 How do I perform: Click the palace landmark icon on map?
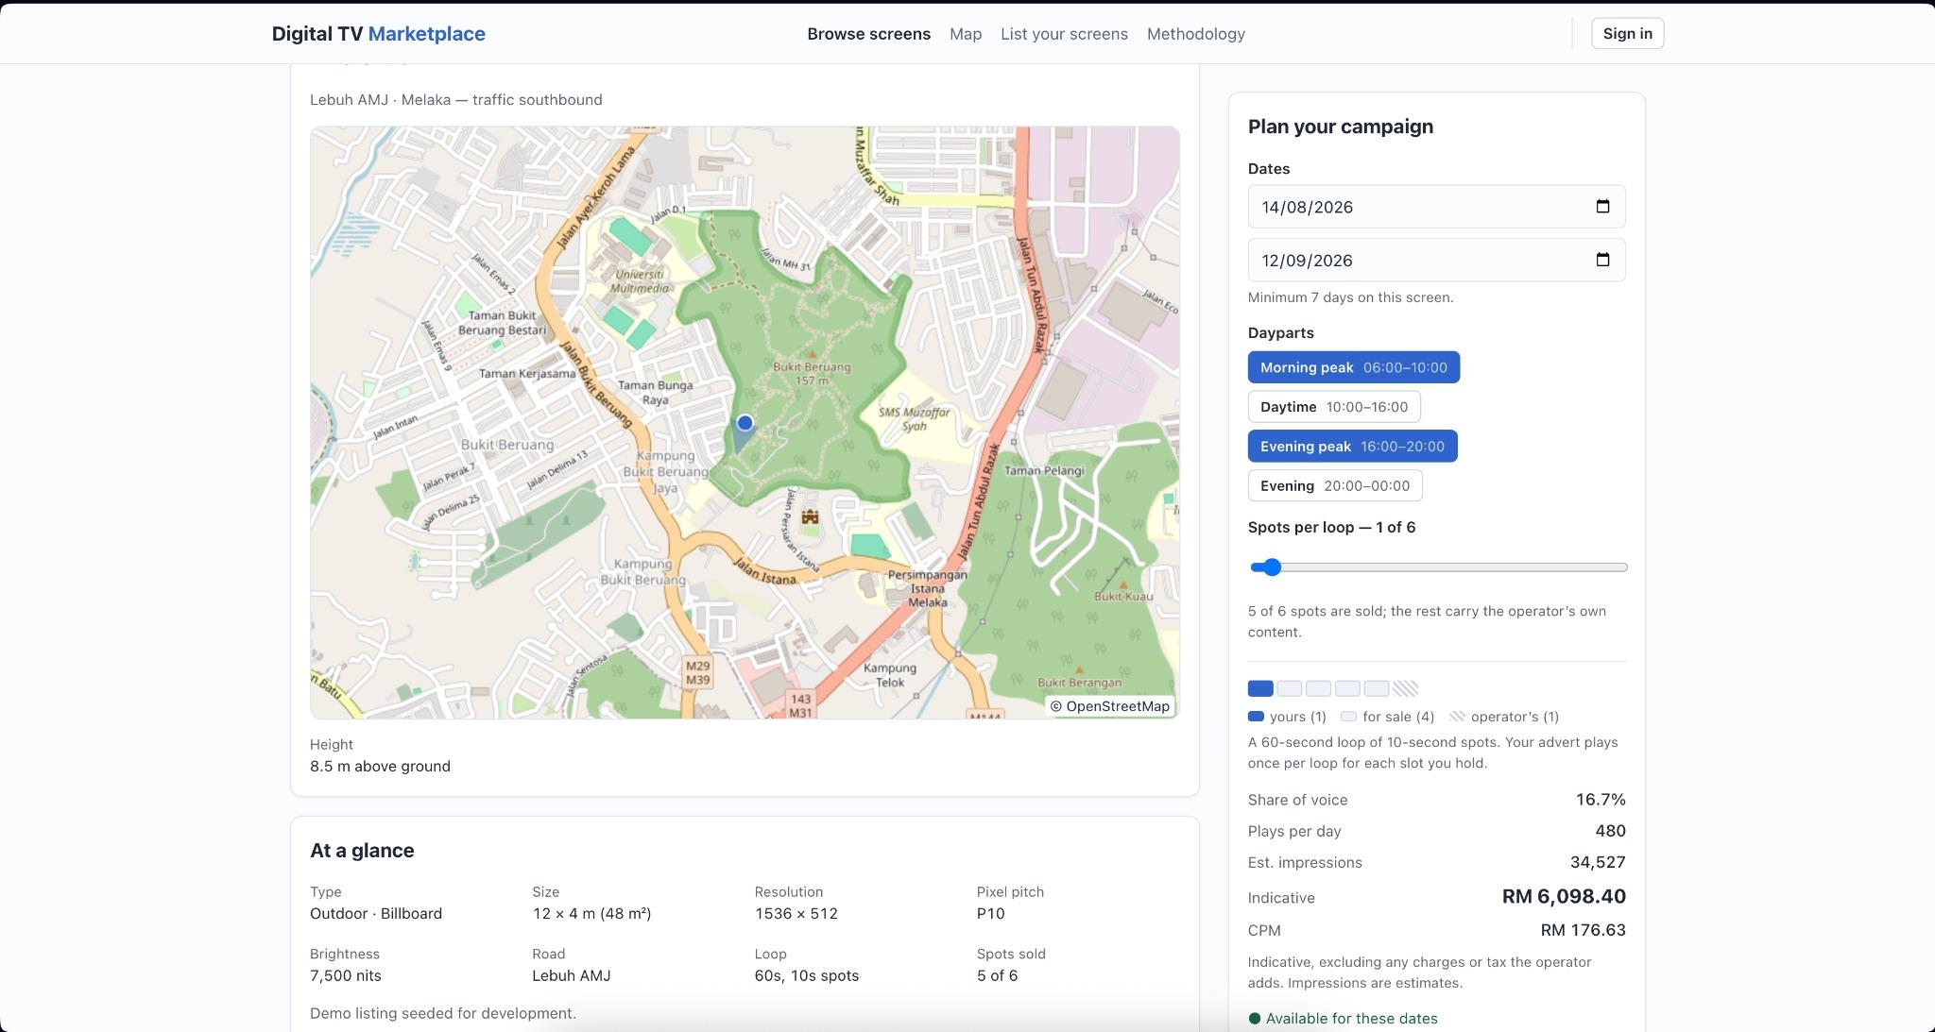coord(810,516)
